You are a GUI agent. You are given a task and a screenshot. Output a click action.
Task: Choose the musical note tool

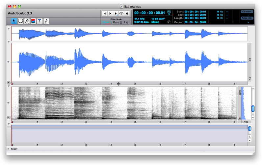[46, 21]
